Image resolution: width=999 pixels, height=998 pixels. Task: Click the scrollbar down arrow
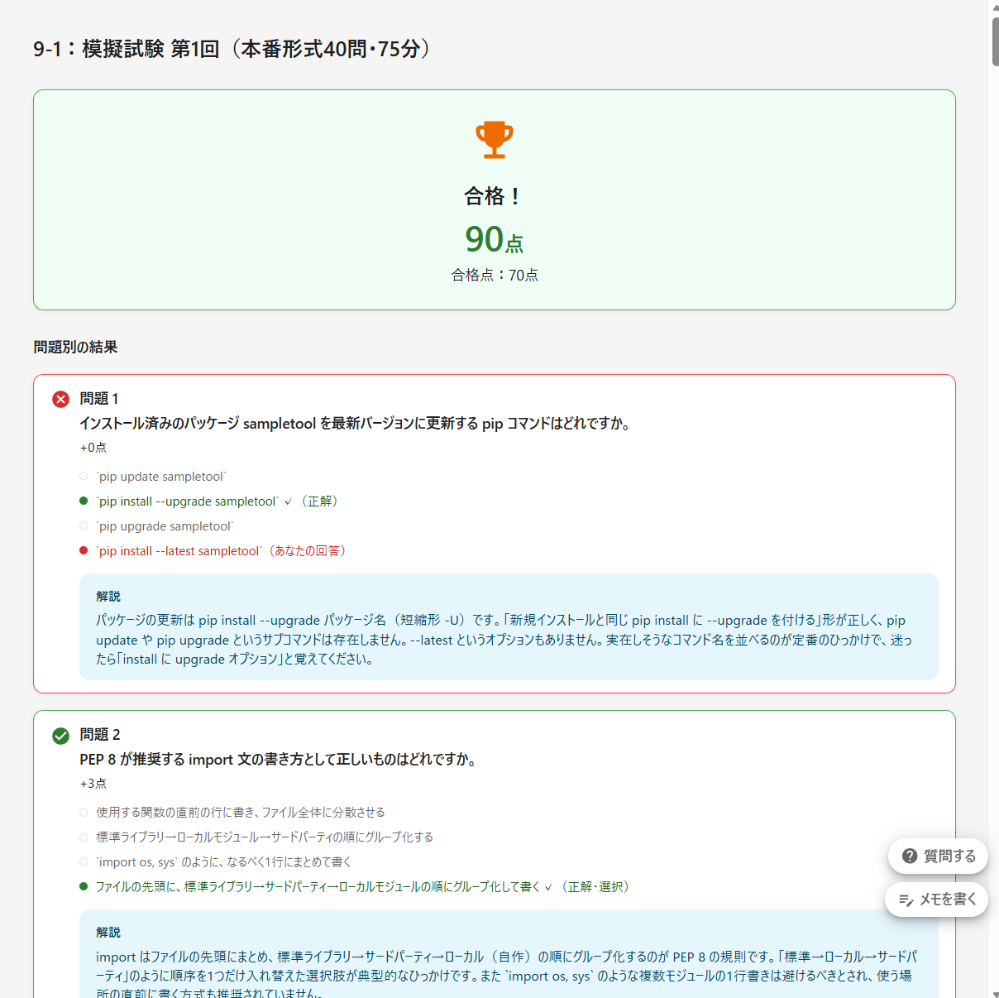pos(996,994)
